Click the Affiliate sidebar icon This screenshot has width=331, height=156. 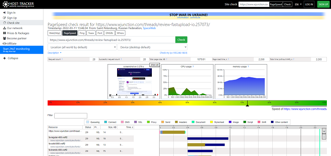click(5, 43)
